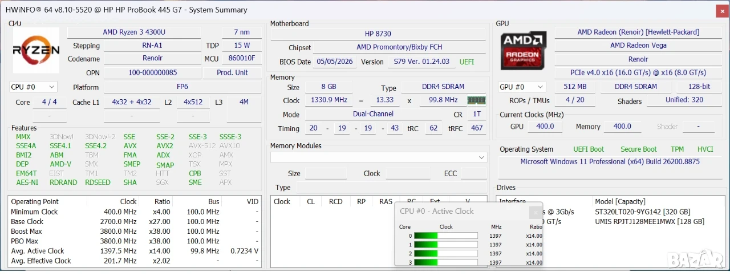Click the 512 MB GPU memory value

[x=574, y=87]
